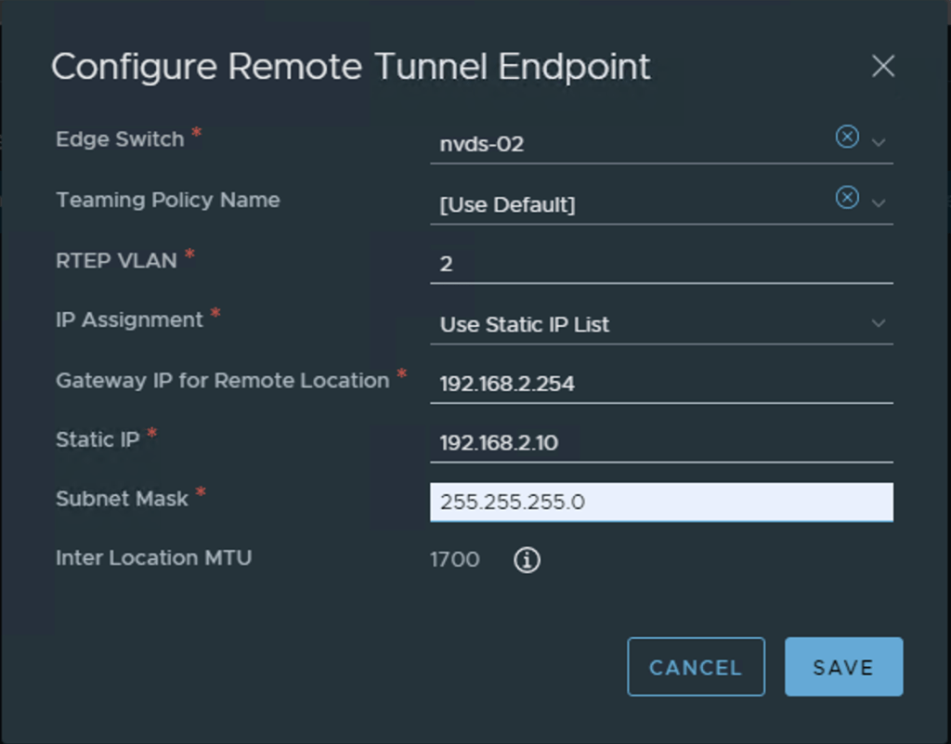Viewport: 951px width, 744px height.
Task: Click the RTEP VLAN input field
Action: (660, 264)
